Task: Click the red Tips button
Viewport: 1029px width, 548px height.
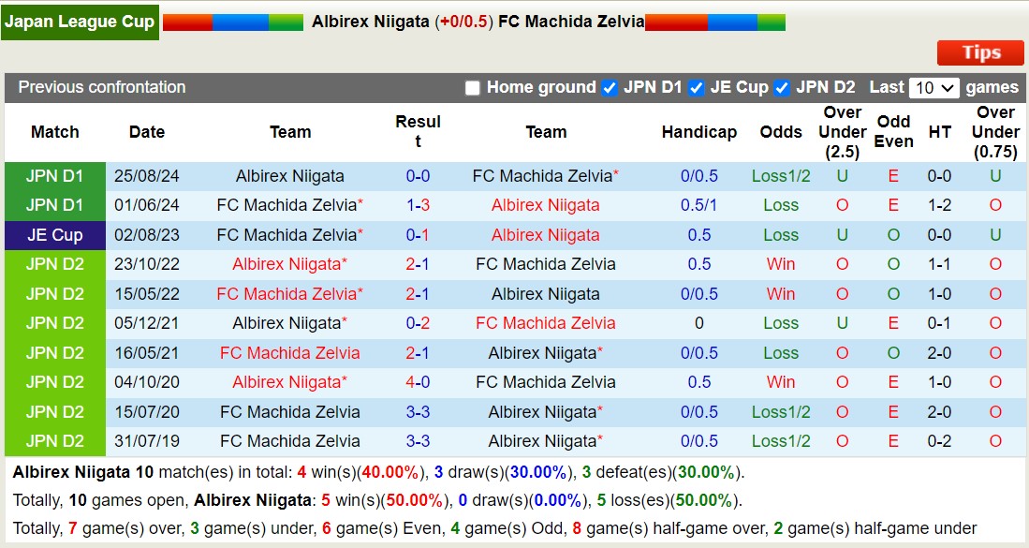Action: tap(979, 52)
